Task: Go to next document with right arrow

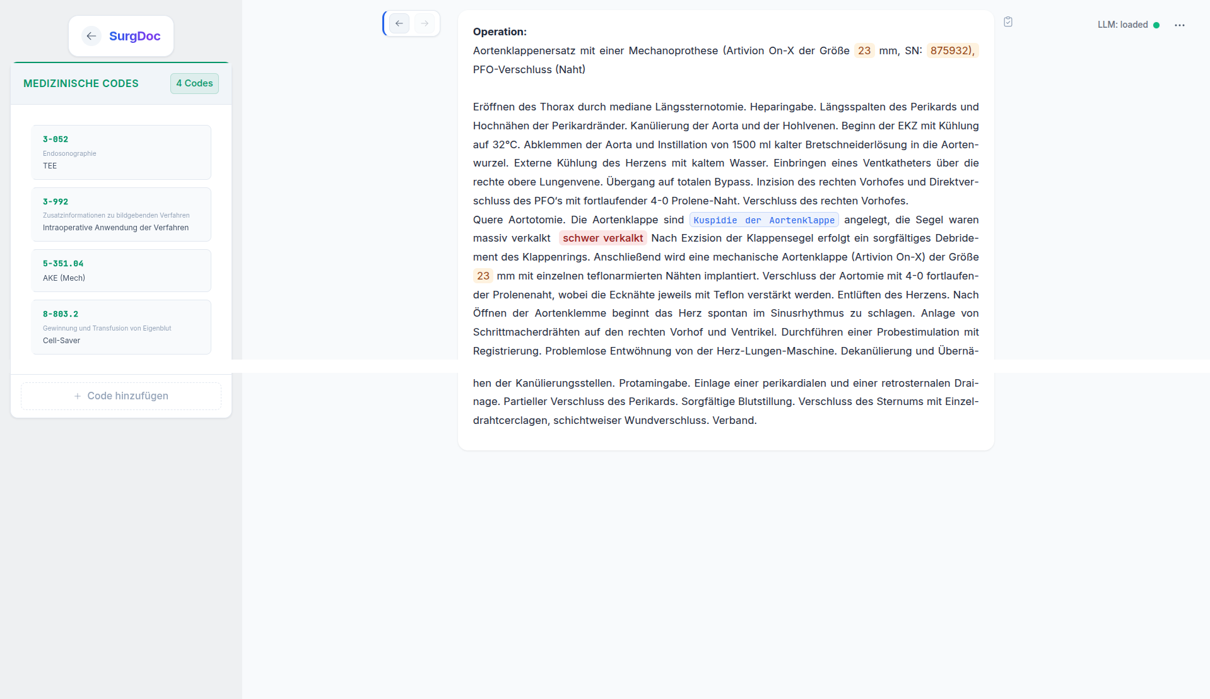Action: pyautogui.click(x=425, y=23)
